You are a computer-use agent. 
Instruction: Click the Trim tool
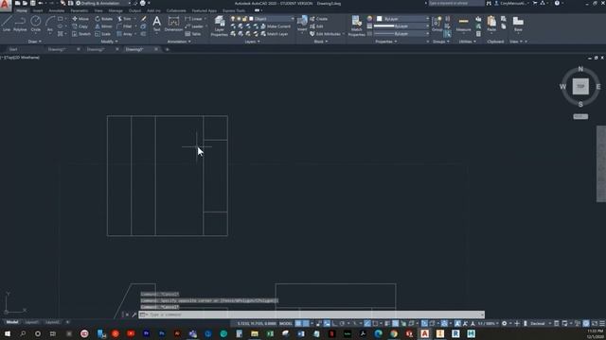(x=124, y=19)
